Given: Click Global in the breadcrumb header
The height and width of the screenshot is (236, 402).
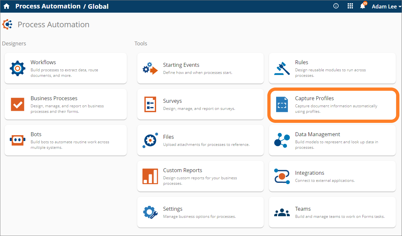Looking at the screenshot, I should click(x=98, y=6).
